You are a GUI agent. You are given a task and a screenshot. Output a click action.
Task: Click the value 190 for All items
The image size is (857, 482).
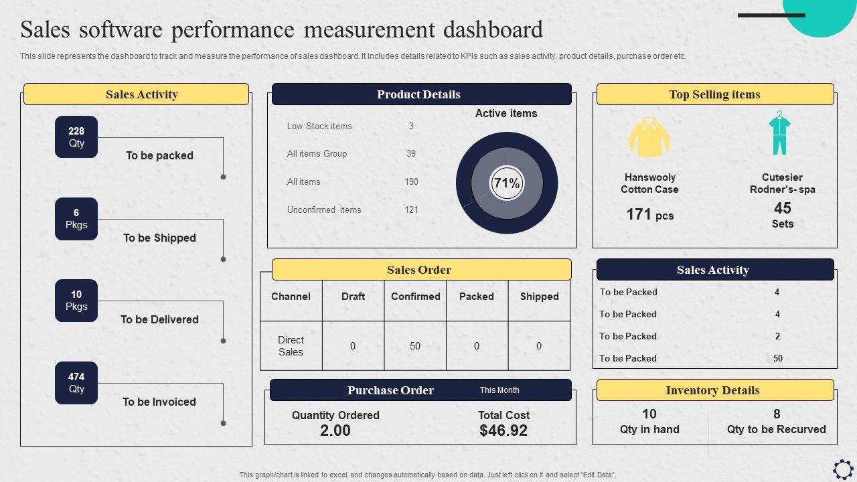click(x=411, y=181)
